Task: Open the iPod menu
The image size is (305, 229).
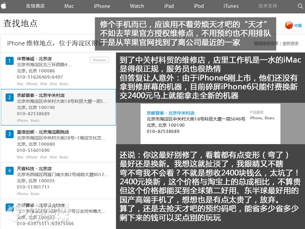Action: point(199,6)
